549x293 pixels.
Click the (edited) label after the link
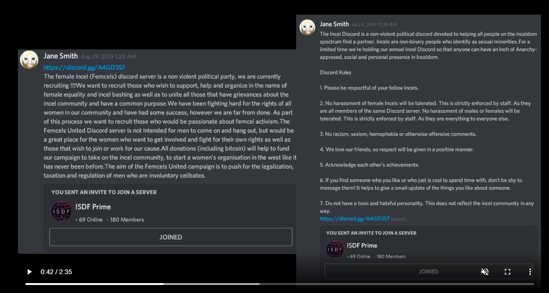pos(399,219)
